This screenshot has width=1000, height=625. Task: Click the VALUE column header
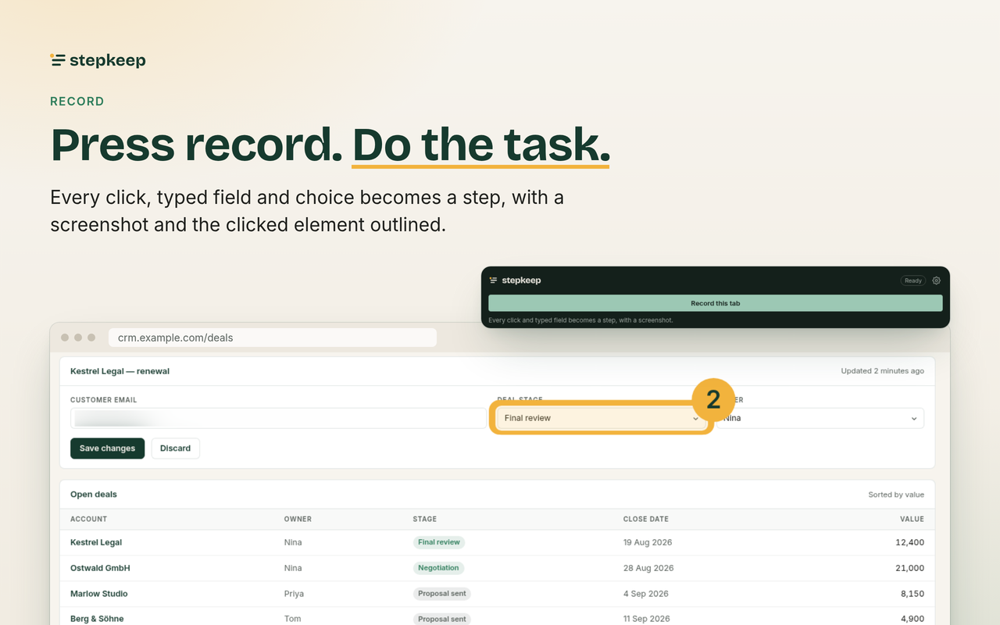coord(912,519)
